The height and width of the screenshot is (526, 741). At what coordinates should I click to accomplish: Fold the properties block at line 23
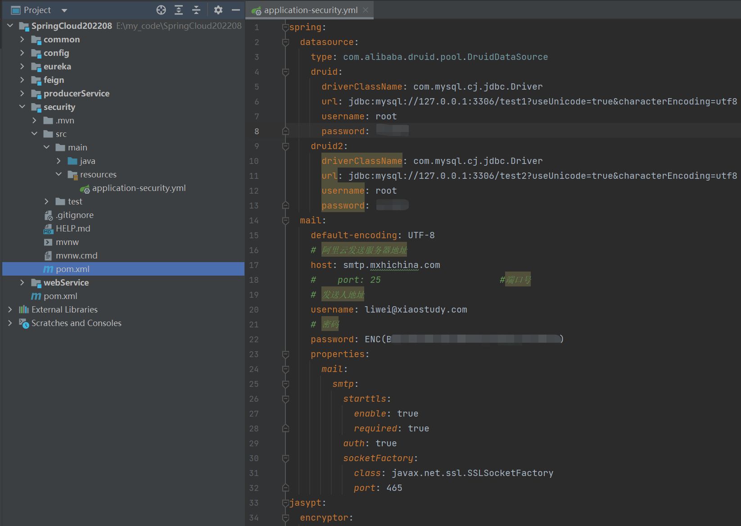285,354
